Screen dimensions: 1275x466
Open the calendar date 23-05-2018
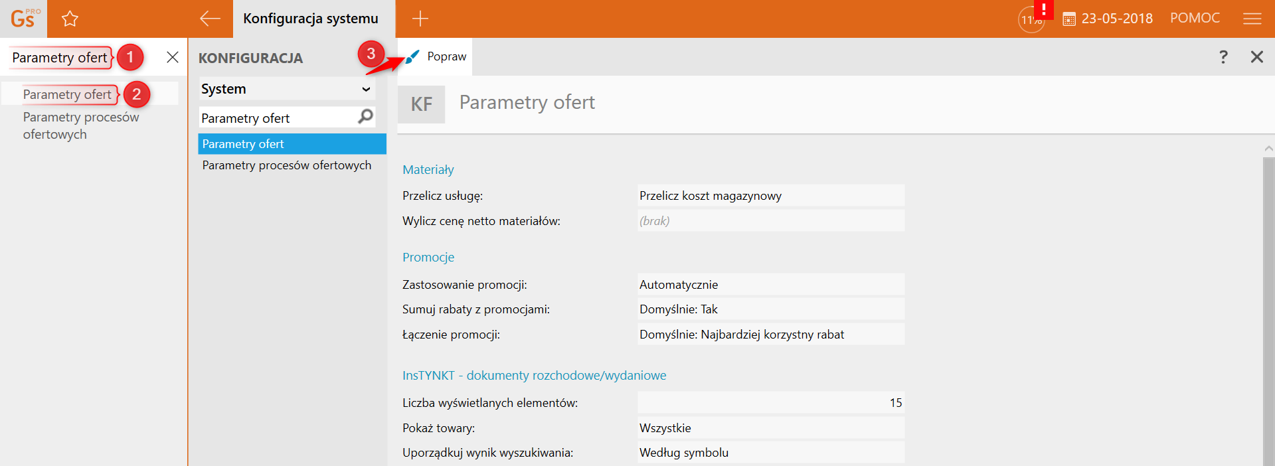(1108, 19)
